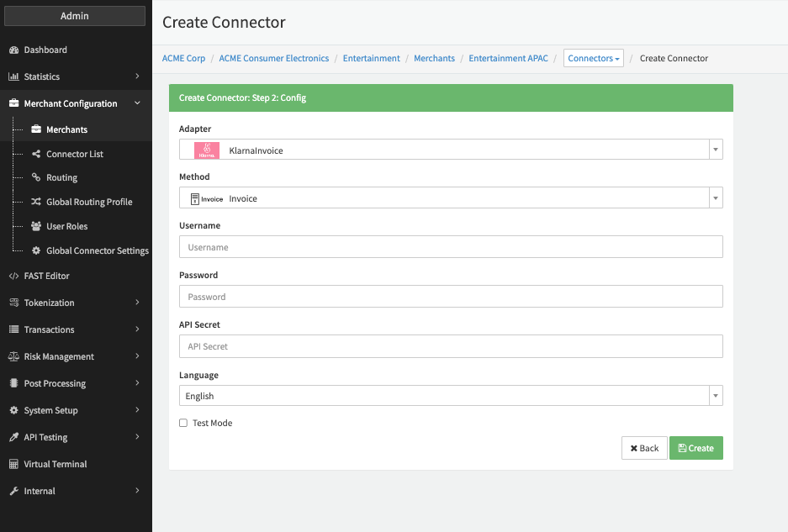
Task: Open the Adapter dropdown showing KlarnaInvoice
Action: tap(451, 150)
